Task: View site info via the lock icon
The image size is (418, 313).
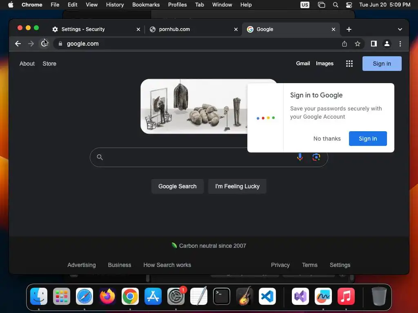Action: [x=60, y=44]
